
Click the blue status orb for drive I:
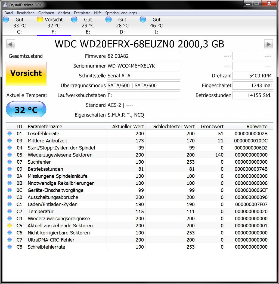[143, 19]
